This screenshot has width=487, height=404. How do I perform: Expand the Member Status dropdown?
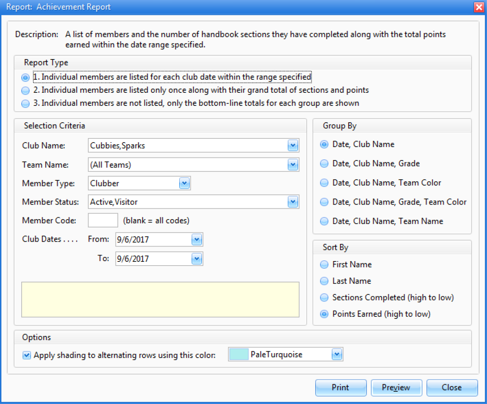pos(292,202)
